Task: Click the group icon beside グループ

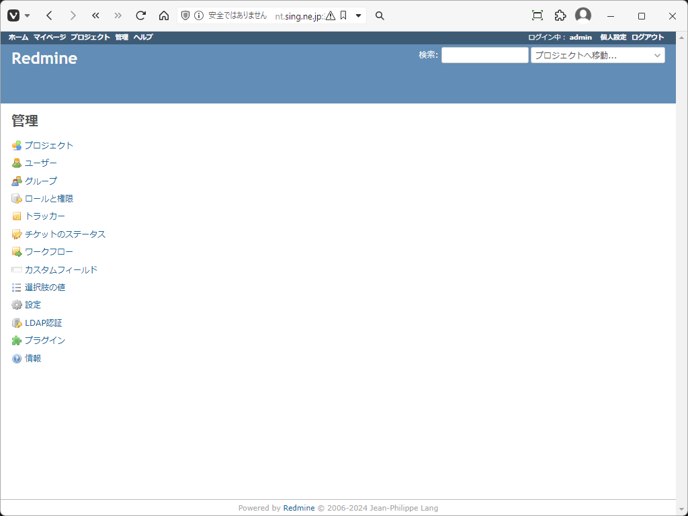Action: pyautogui.click(x=17, y=181)
